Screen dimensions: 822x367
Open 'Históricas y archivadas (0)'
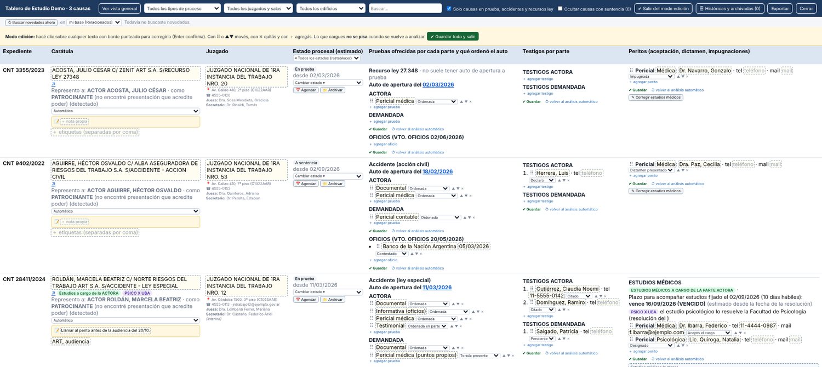730,9
